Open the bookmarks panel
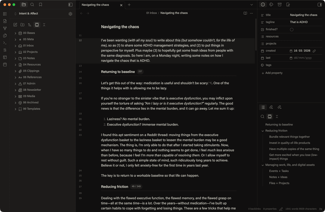The image size is (325, 212). click(x=41, y=5)
